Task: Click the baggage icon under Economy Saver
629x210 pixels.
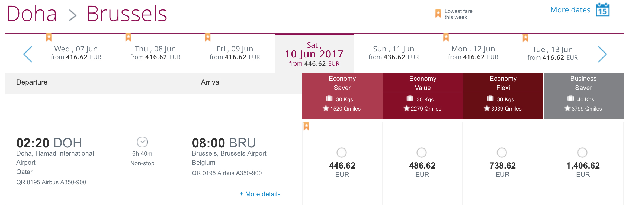Action: [x=329, y=98]
